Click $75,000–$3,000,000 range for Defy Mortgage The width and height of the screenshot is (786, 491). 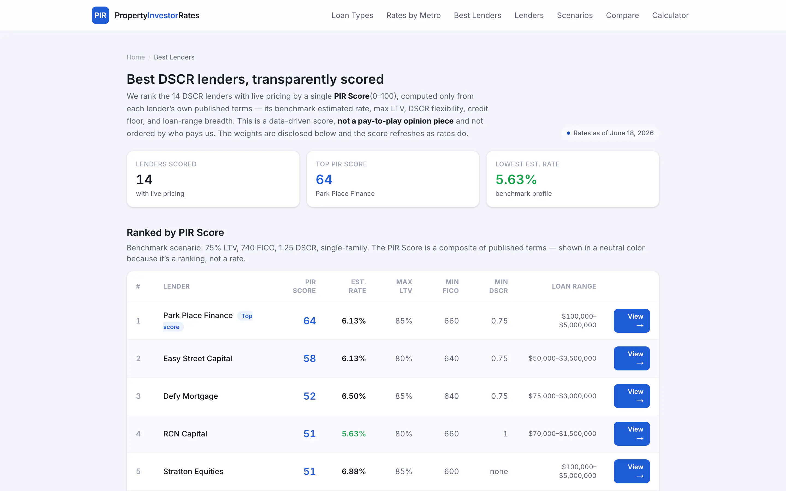tap(562, 396)
